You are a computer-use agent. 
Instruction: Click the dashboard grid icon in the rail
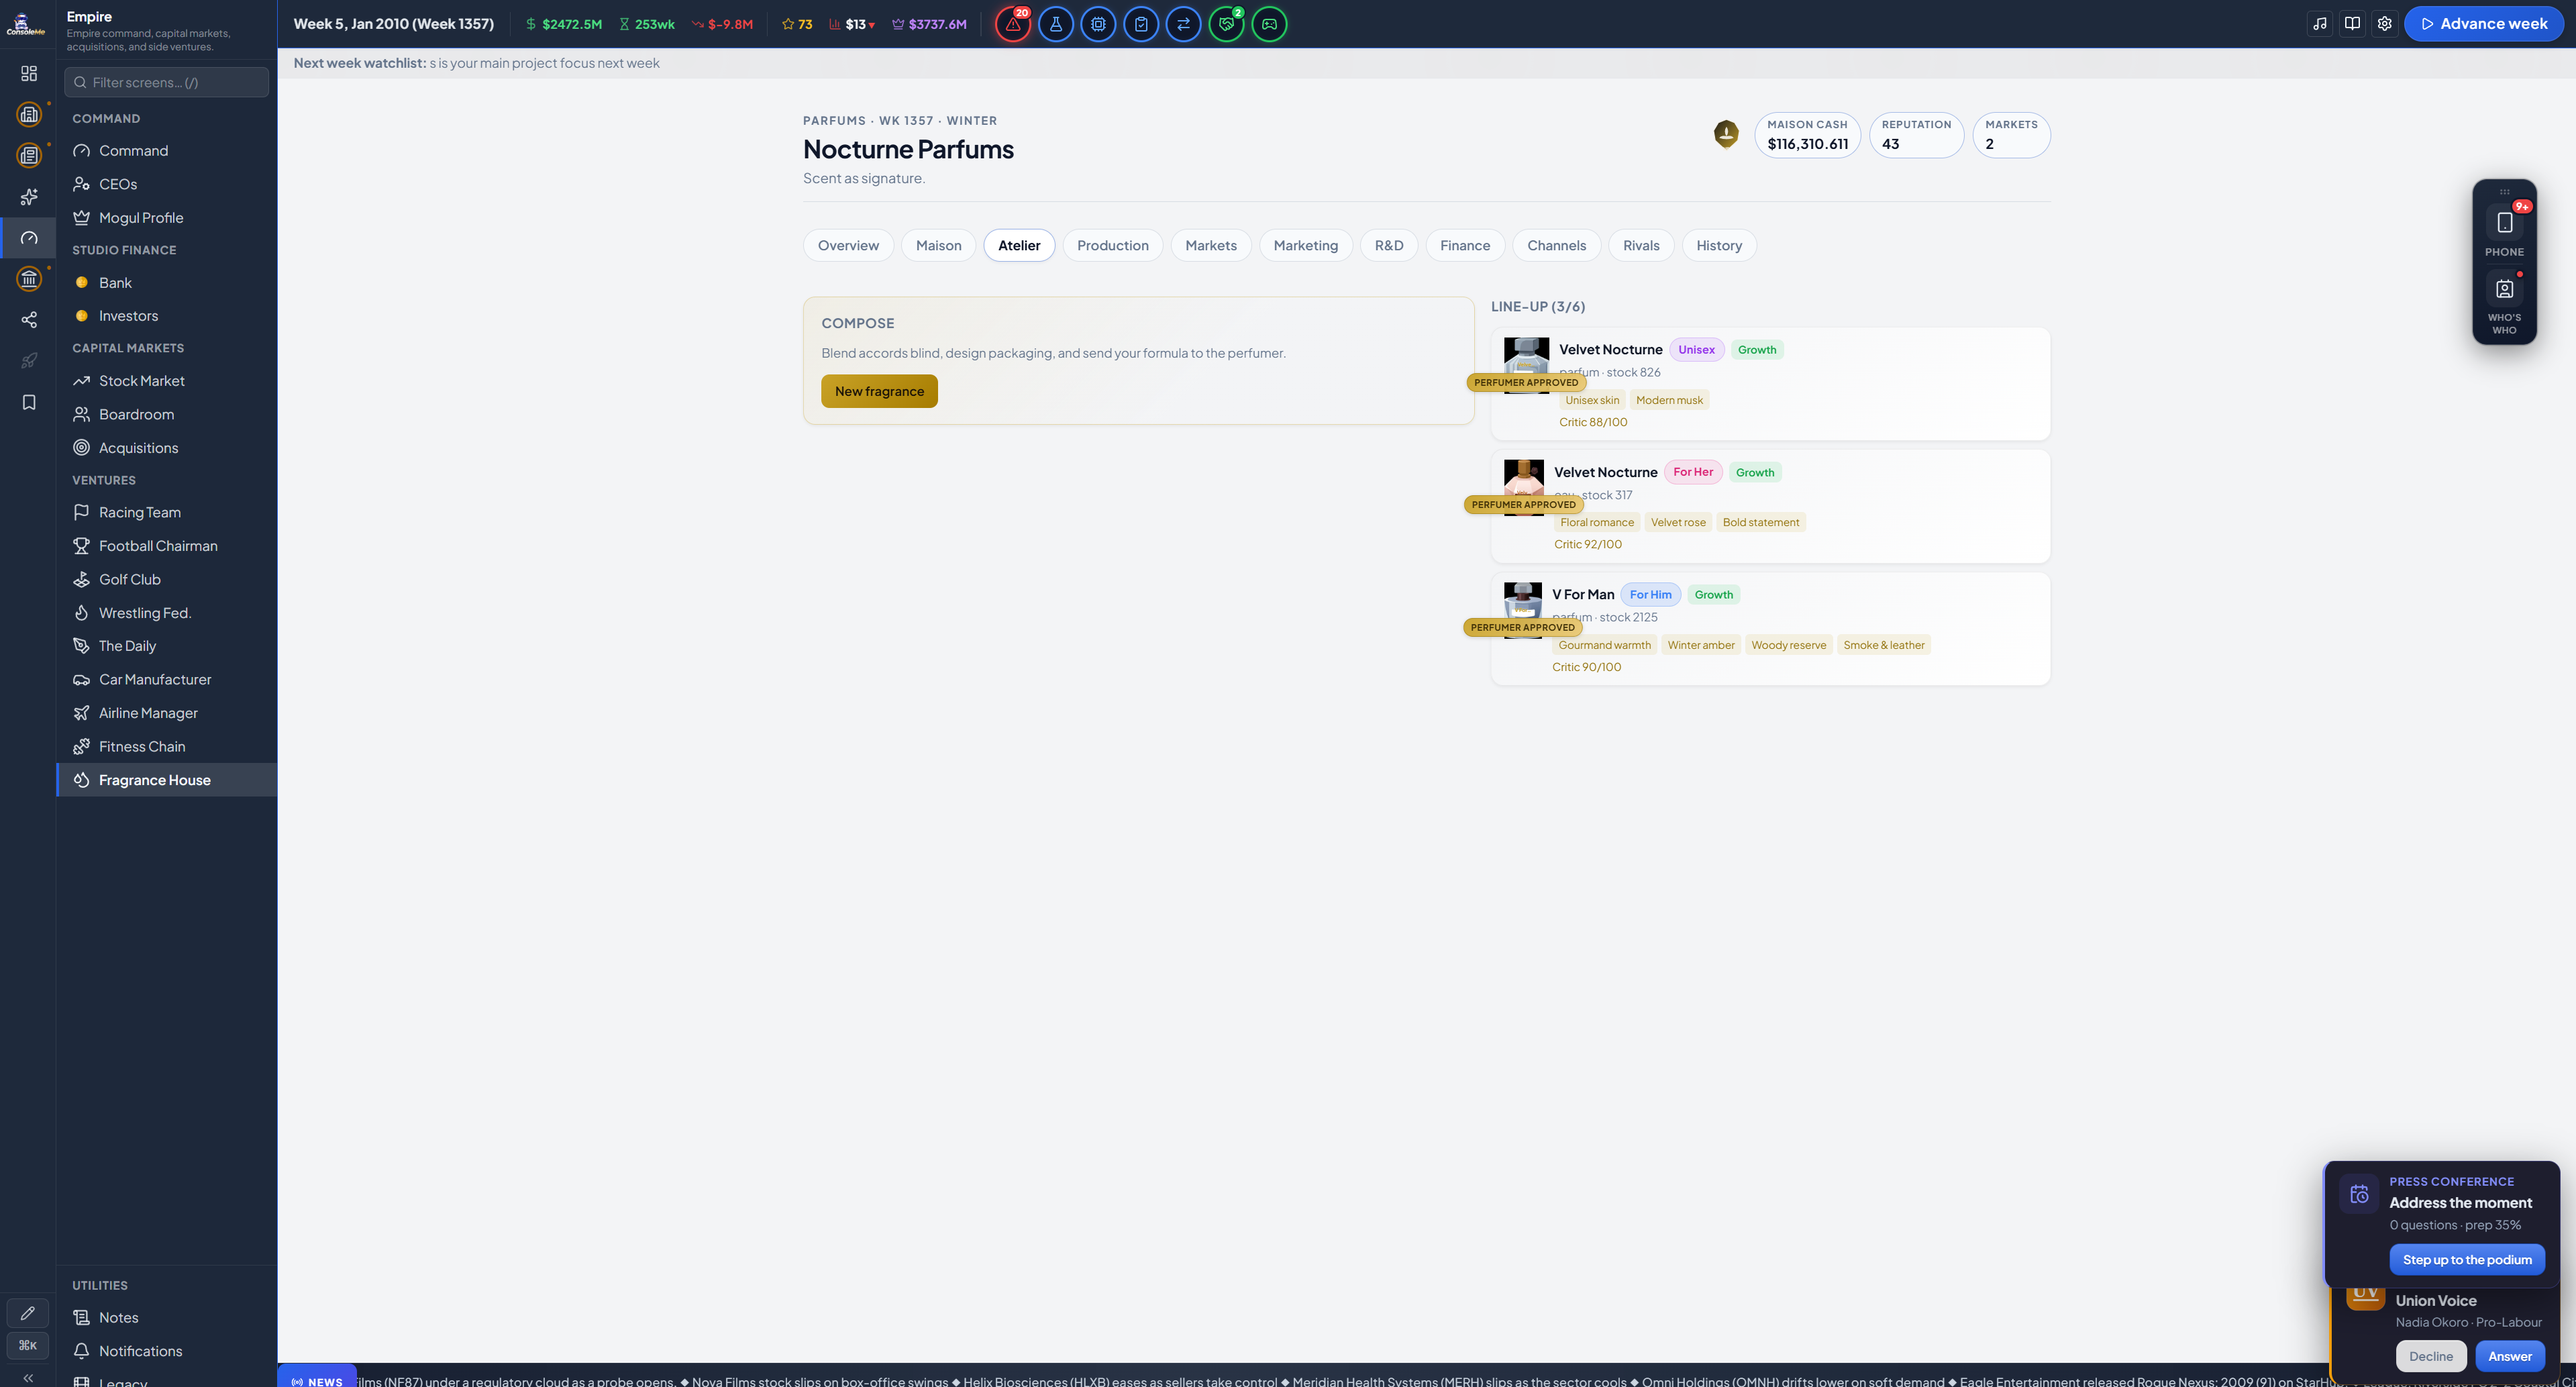pyautogui.click(x=29, y=74)
